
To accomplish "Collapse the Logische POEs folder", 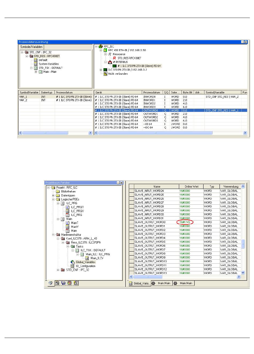I will tap(53, 199).
